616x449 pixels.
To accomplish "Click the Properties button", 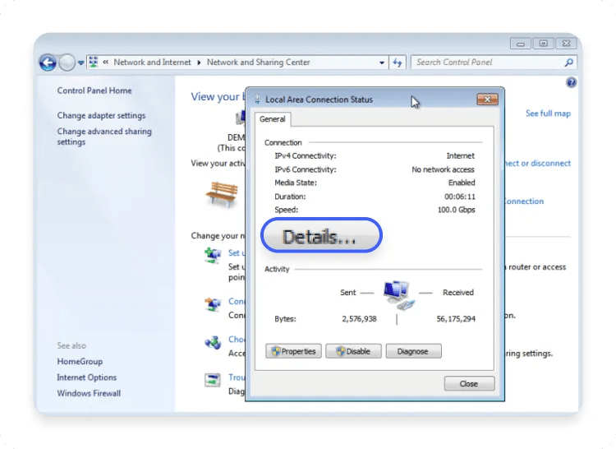I will 293,351.
